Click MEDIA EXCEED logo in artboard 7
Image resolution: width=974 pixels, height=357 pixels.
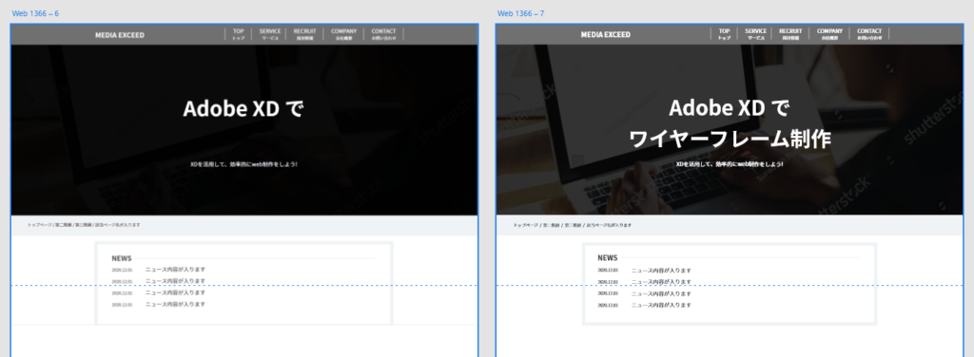[606, 35]
